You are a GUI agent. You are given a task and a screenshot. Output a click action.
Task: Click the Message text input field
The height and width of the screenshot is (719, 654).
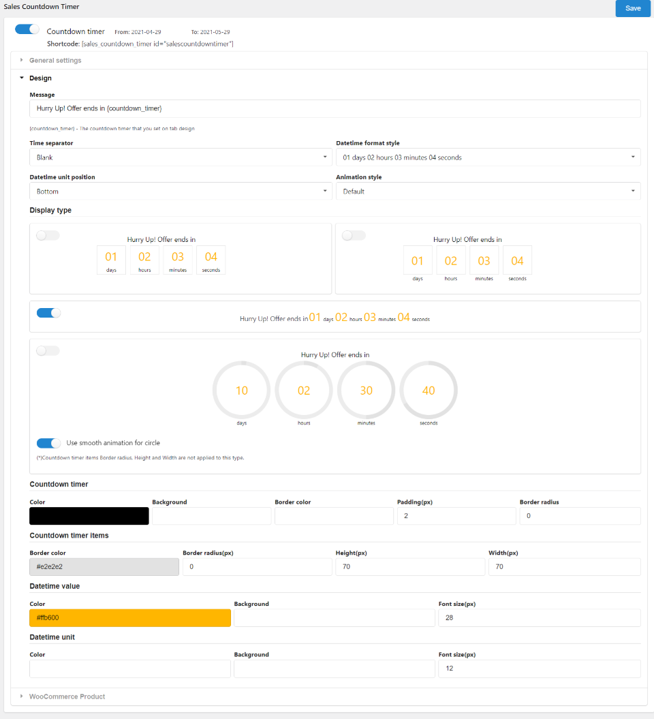point(334,109)
